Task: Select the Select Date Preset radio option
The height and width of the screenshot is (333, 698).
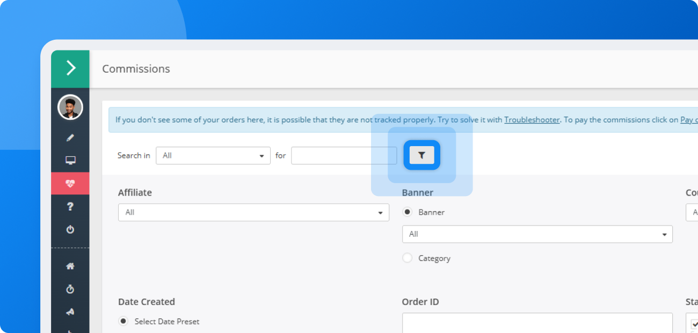Action: 123,321
